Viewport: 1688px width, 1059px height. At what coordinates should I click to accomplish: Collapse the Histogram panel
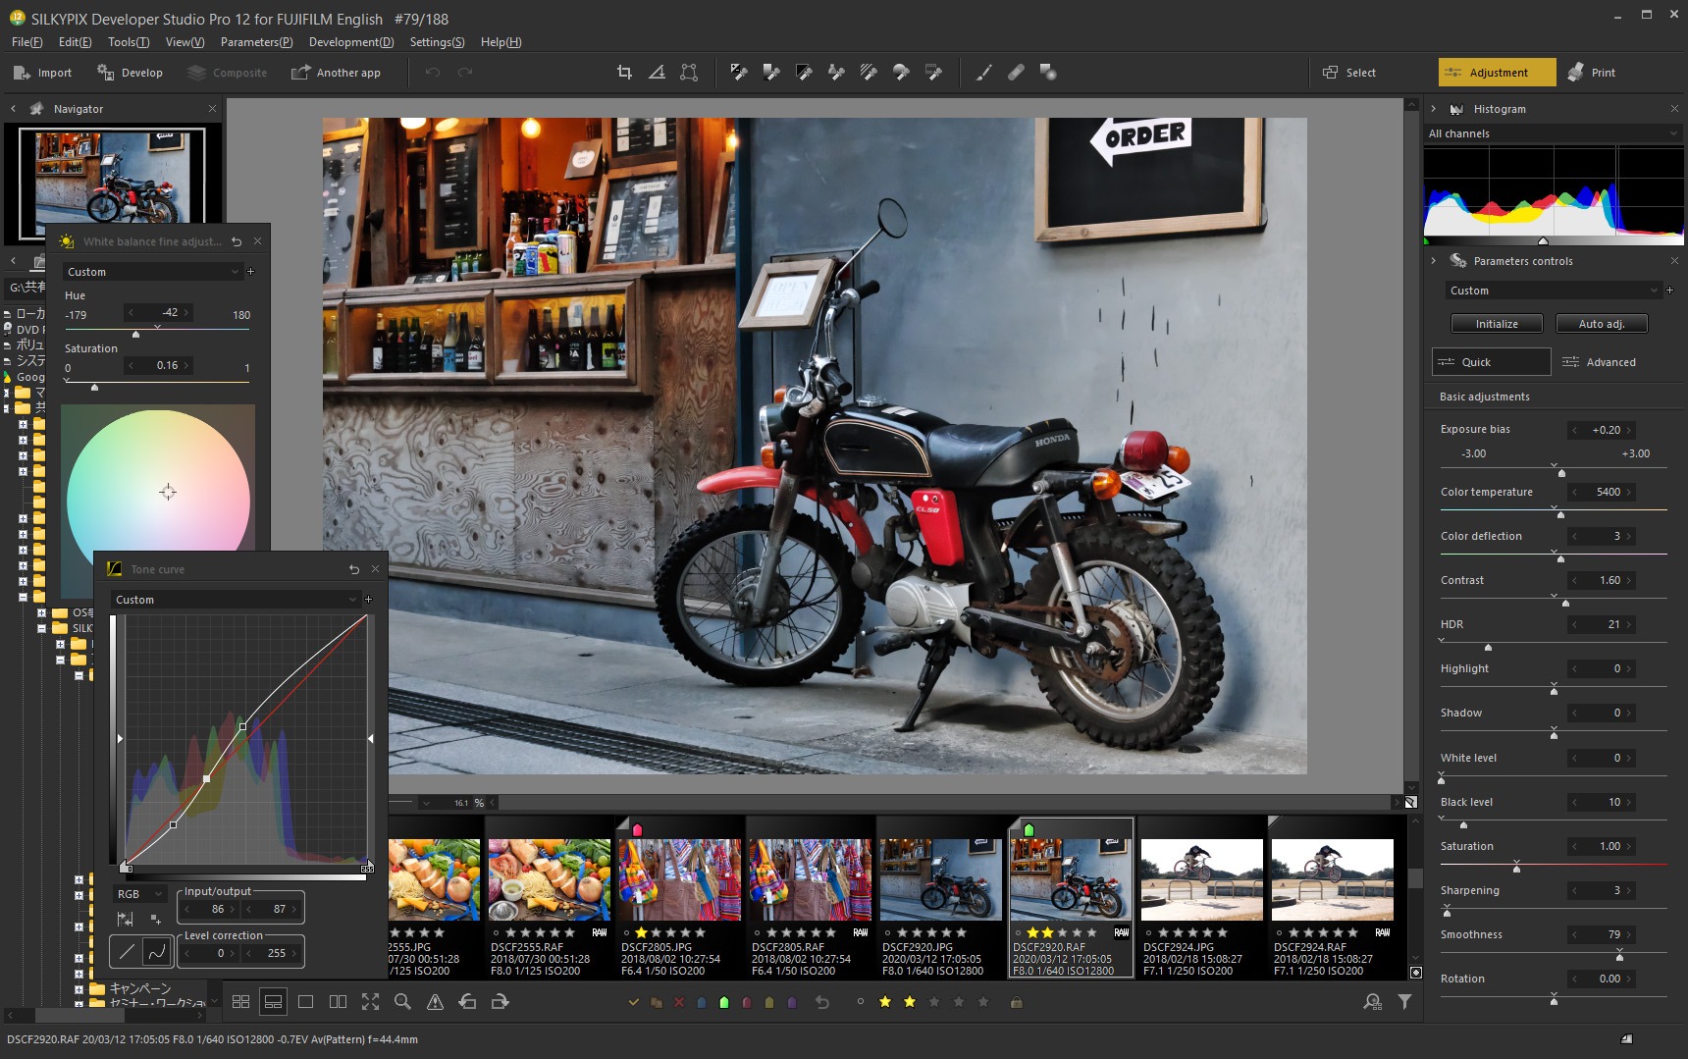(x=1434, y=109)
